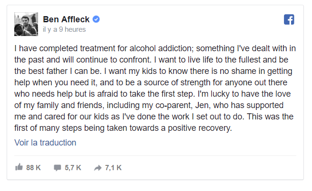Click the 7,1 K shares count
Image resolution: width=312 pixels, height=191 pixels.
(x=113, y=167)
